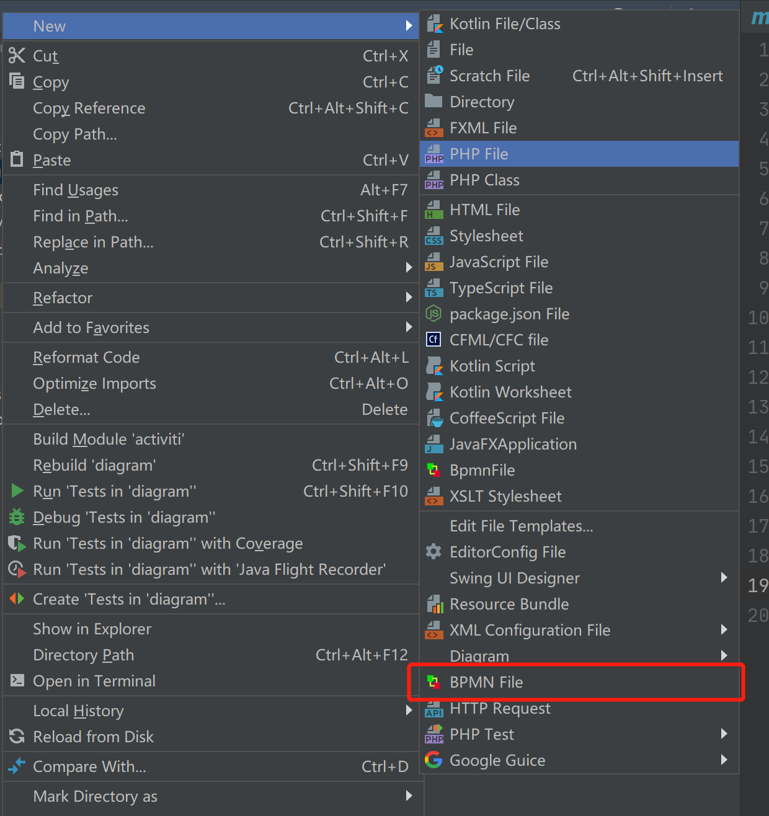Click the Resource Bundle icon

click(x=434, y=604)
